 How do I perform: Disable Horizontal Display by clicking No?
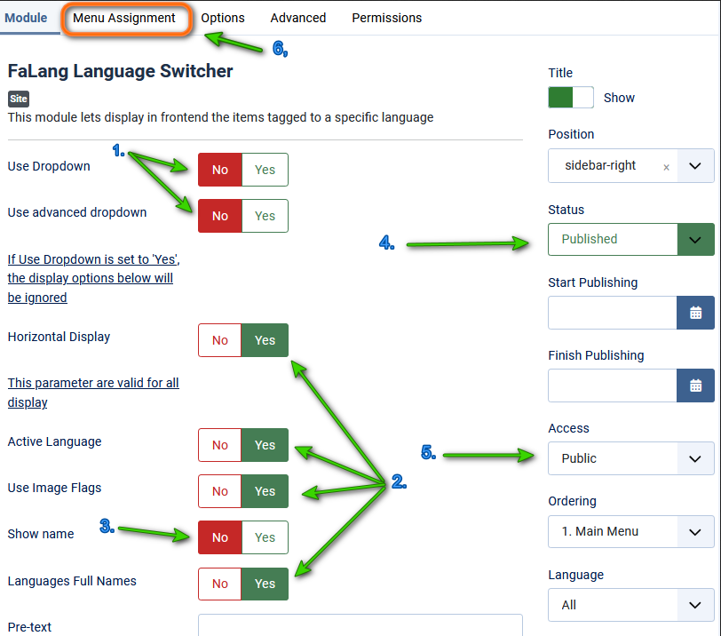coord(219,339)
